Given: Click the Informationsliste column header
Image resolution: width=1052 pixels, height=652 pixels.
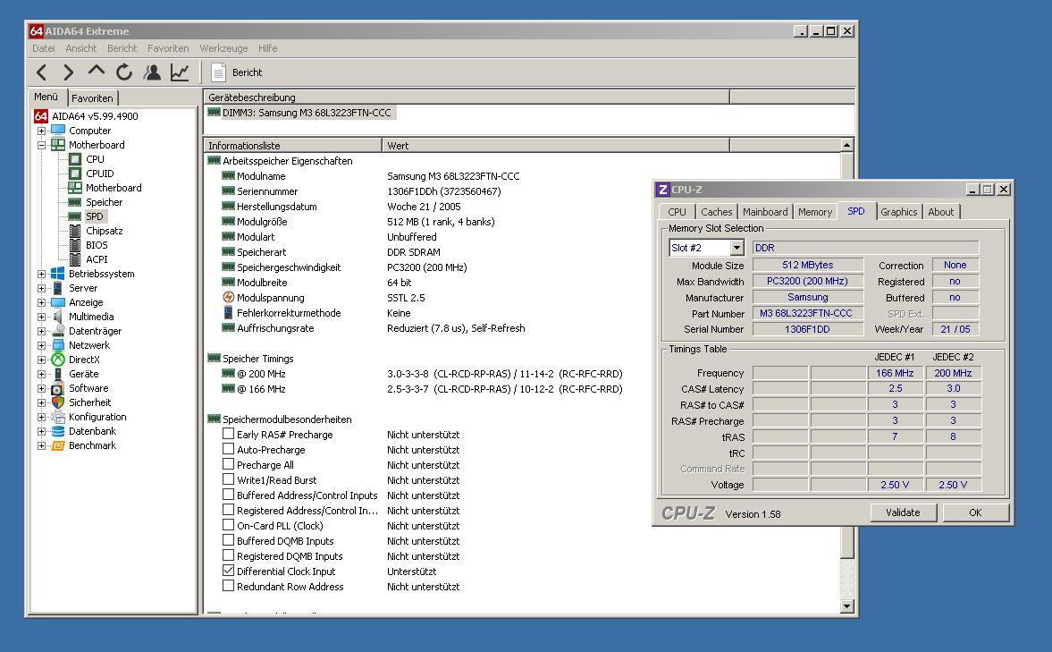Looking at the screenshot, I should [x=292, y=146].
